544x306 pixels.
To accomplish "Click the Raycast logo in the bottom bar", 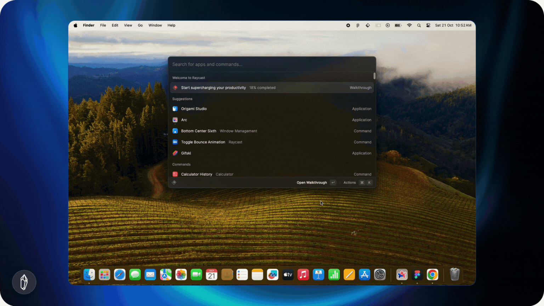I will (174, 182).
